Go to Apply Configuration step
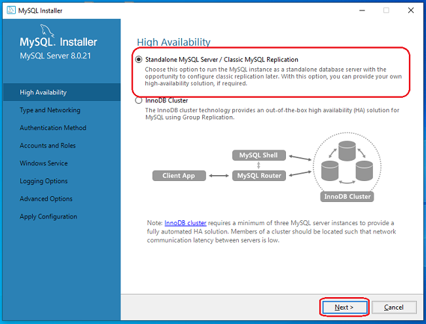426x324 pixels. [48, 216]
